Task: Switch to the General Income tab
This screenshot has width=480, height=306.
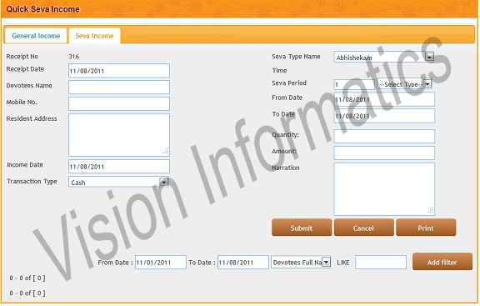Action: [x=36, y=36]
